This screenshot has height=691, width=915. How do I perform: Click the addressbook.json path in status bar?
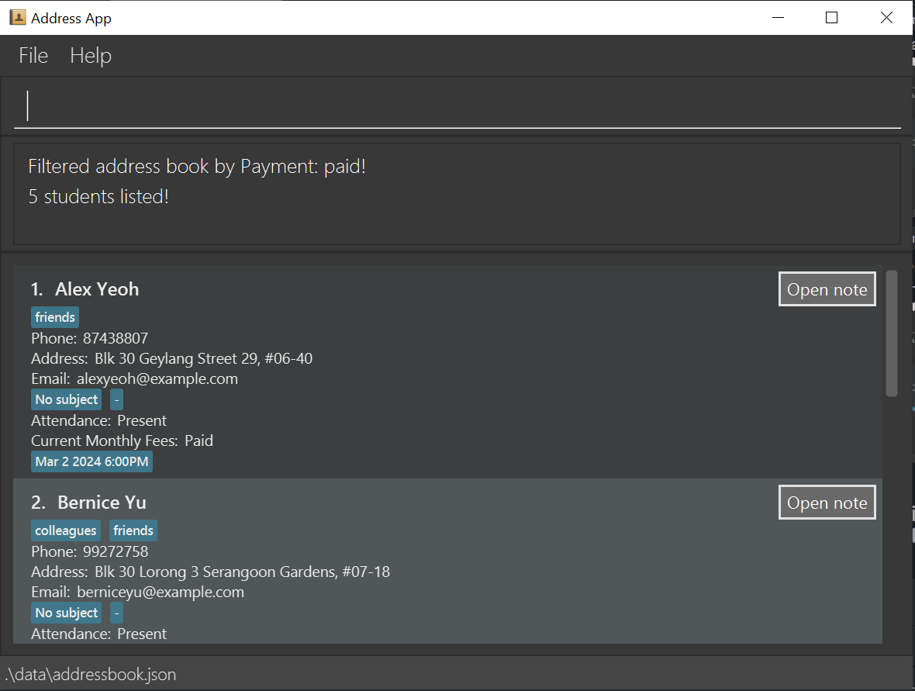[x=91, y=674]
